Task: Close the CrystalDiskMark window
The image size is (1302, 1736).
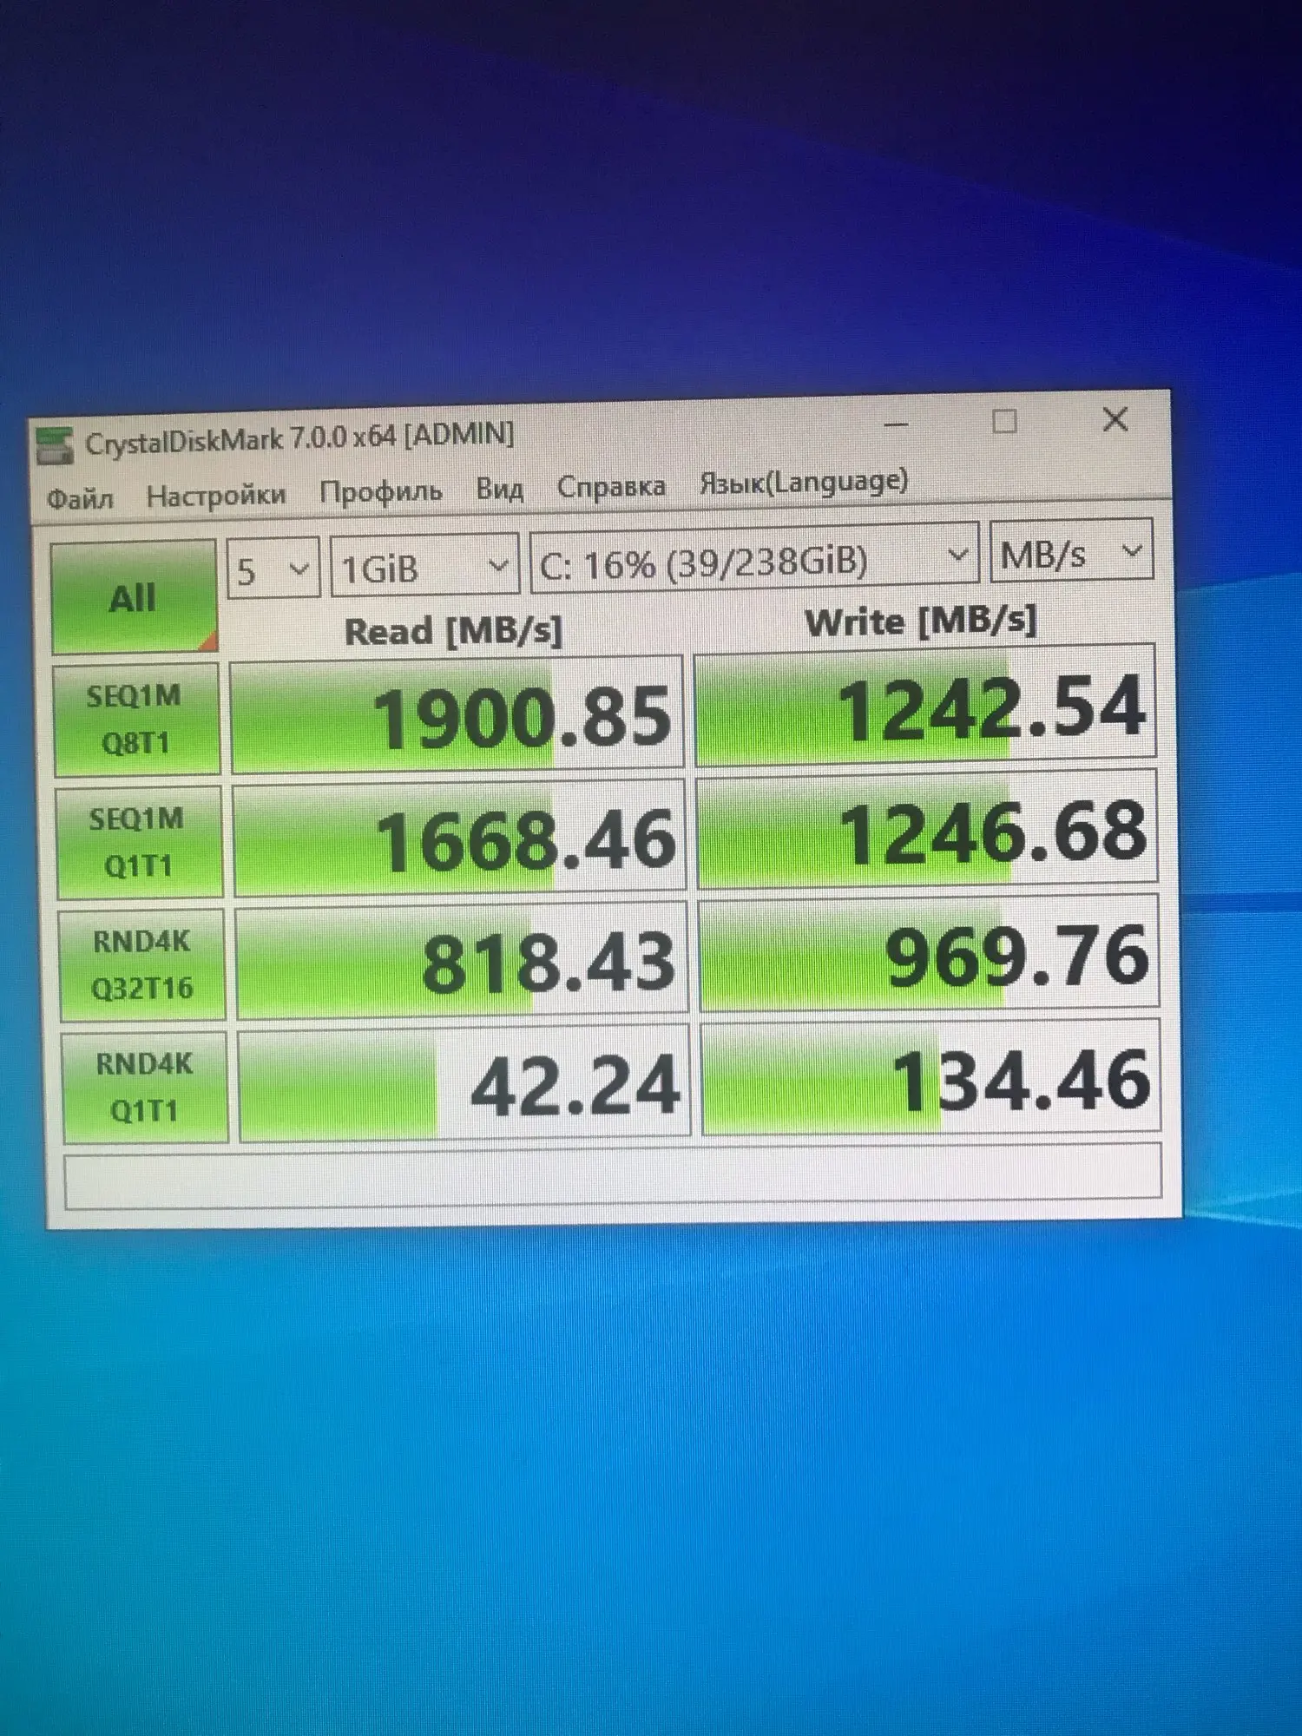Action: pos(1115,420)
